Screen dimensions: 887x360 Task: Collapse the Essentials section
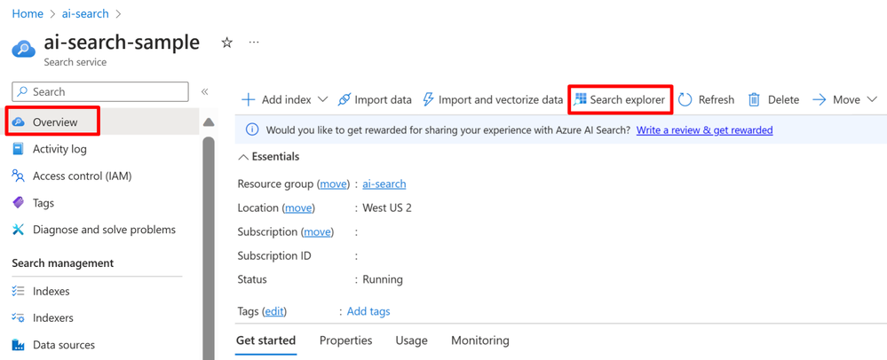click(x=243, y=157)
